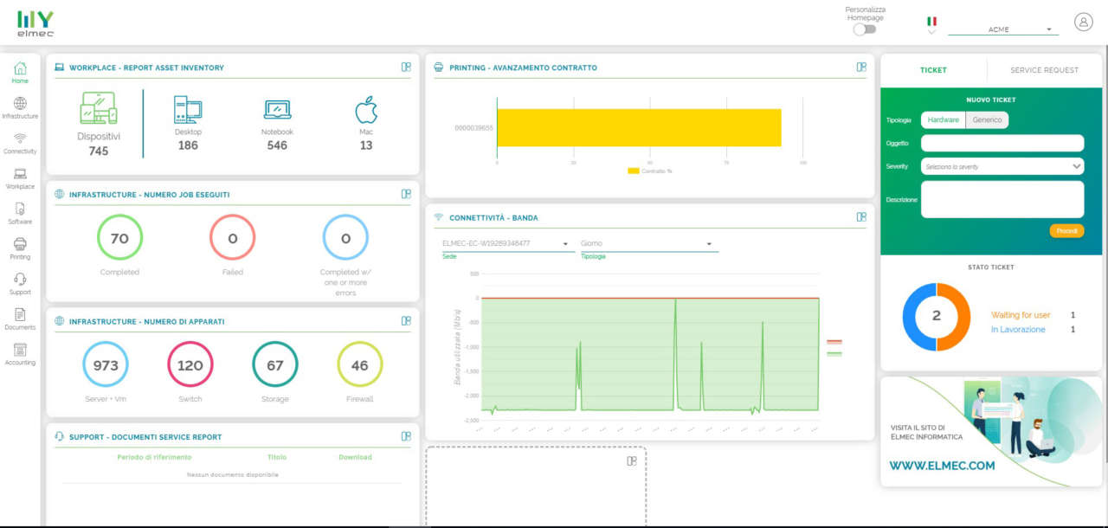Toggle the Personalizza Homepage switch
Screen dimensions: 1108x528
864,29
